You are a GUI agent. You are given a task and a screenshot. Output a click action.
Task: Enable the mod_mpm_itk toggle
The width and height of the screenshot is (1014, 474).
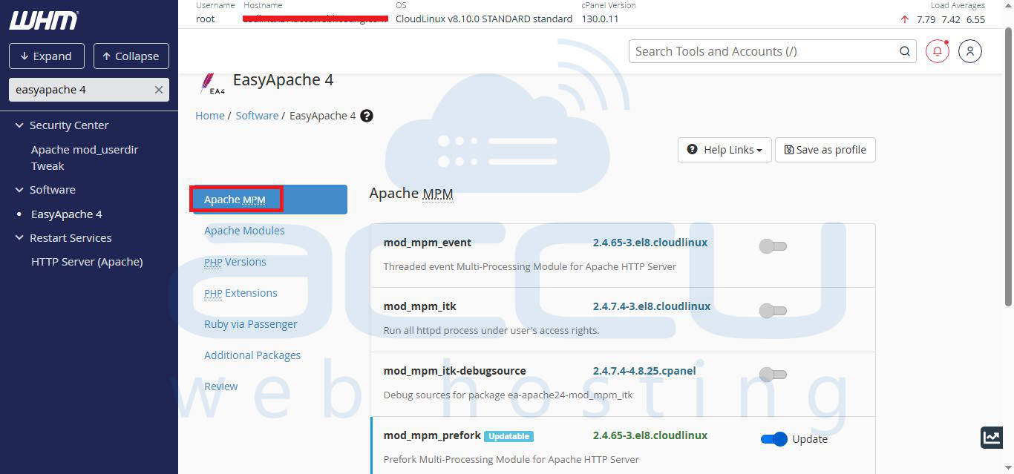pyautogui.click(x=773, y=310)
